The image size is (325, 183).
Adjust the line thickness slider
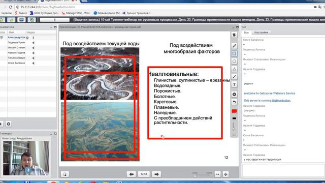point(234,126)
